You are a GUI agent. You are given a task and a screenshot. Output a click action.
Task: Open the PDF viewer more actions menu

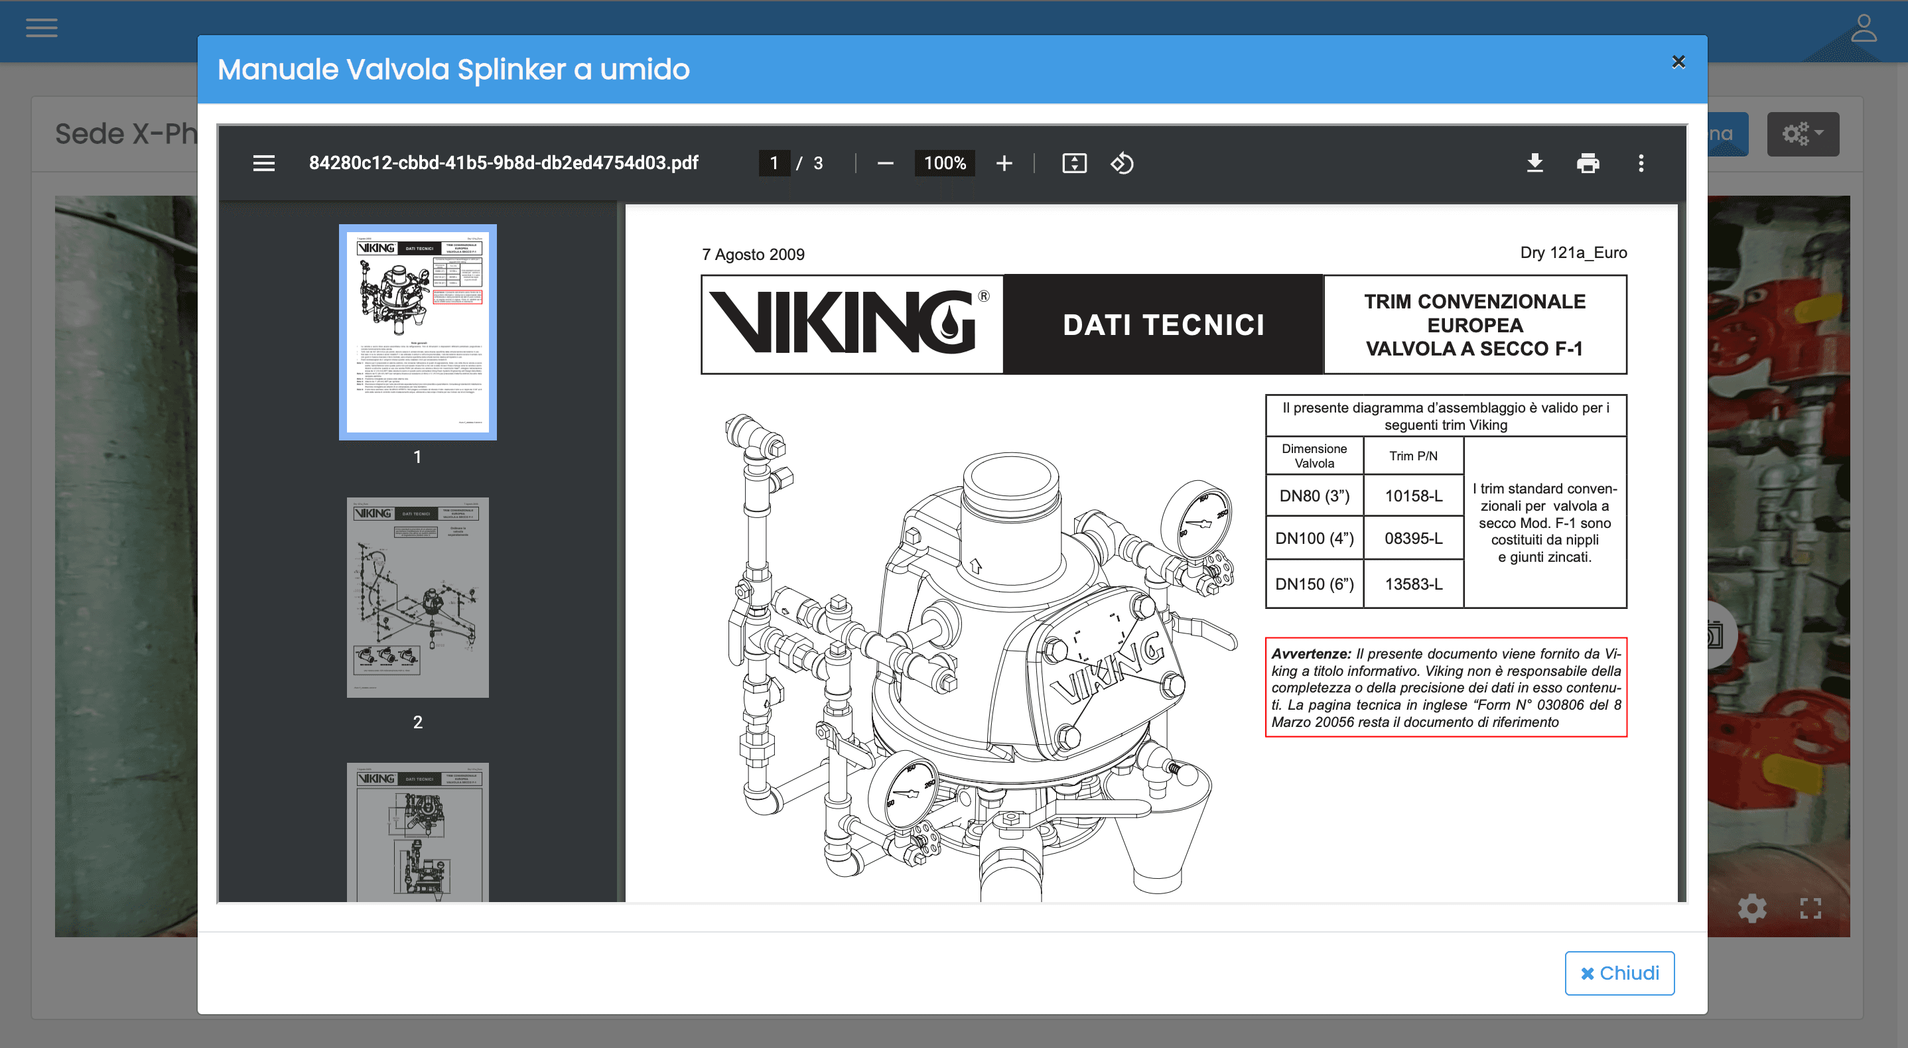click(x=1641, y=163)
